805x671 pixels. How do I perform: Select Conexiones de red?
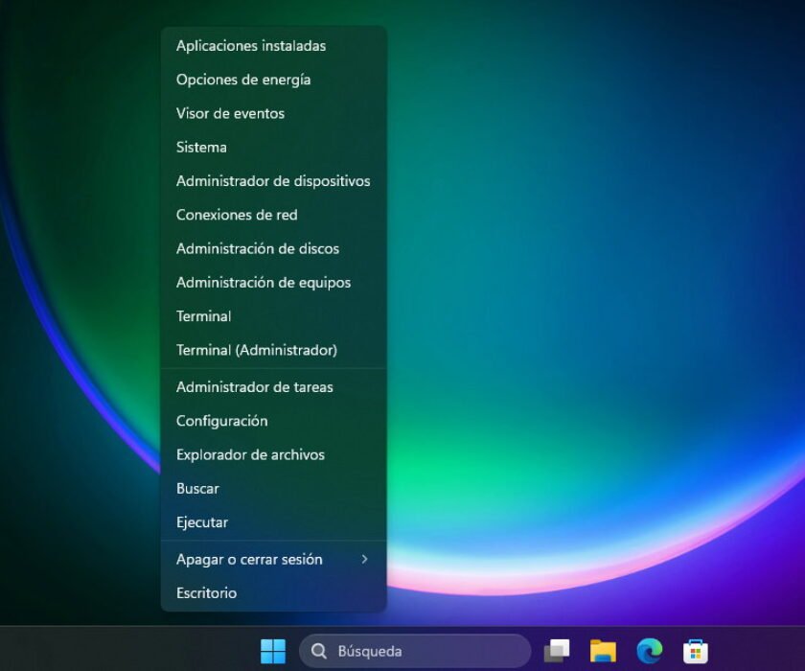[274, 215]
